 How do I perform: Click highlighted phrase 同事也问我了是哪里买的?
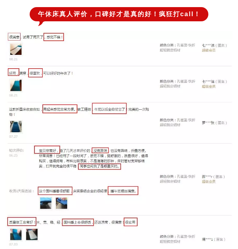pos(100,166)
